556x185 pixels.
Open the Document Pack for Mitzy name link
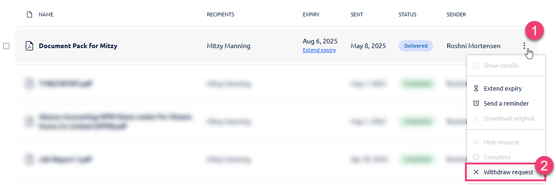[x=78, y=46]
